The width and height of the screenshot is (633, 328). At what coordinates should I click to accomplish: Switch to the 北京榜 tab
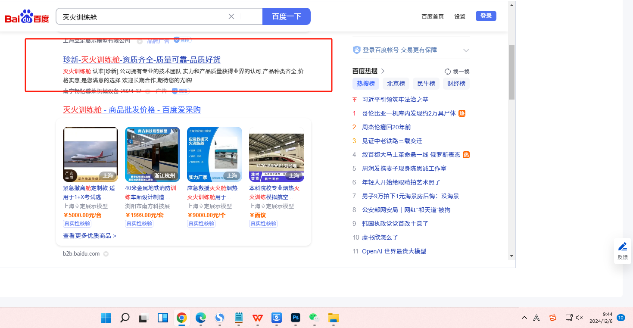396,84
